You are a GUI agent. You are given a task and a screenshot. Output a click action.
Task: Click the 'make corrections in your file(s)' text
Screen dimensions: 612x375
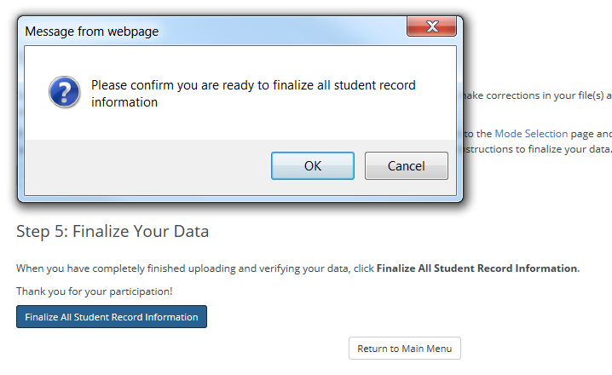[533, 95]
